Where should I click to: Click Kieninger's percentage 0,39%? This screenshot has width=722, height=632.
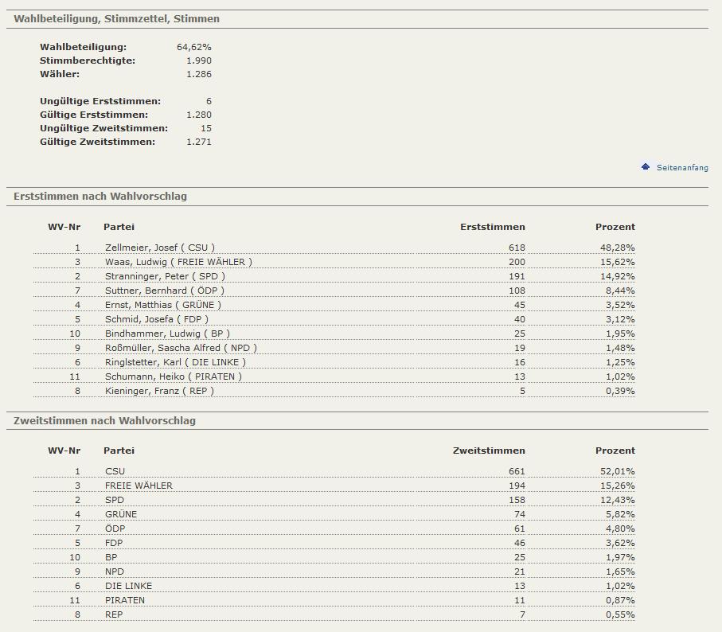pyautogui.click(x=620, y=391)
